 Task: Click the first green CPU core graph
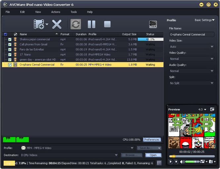pos(9,140)
